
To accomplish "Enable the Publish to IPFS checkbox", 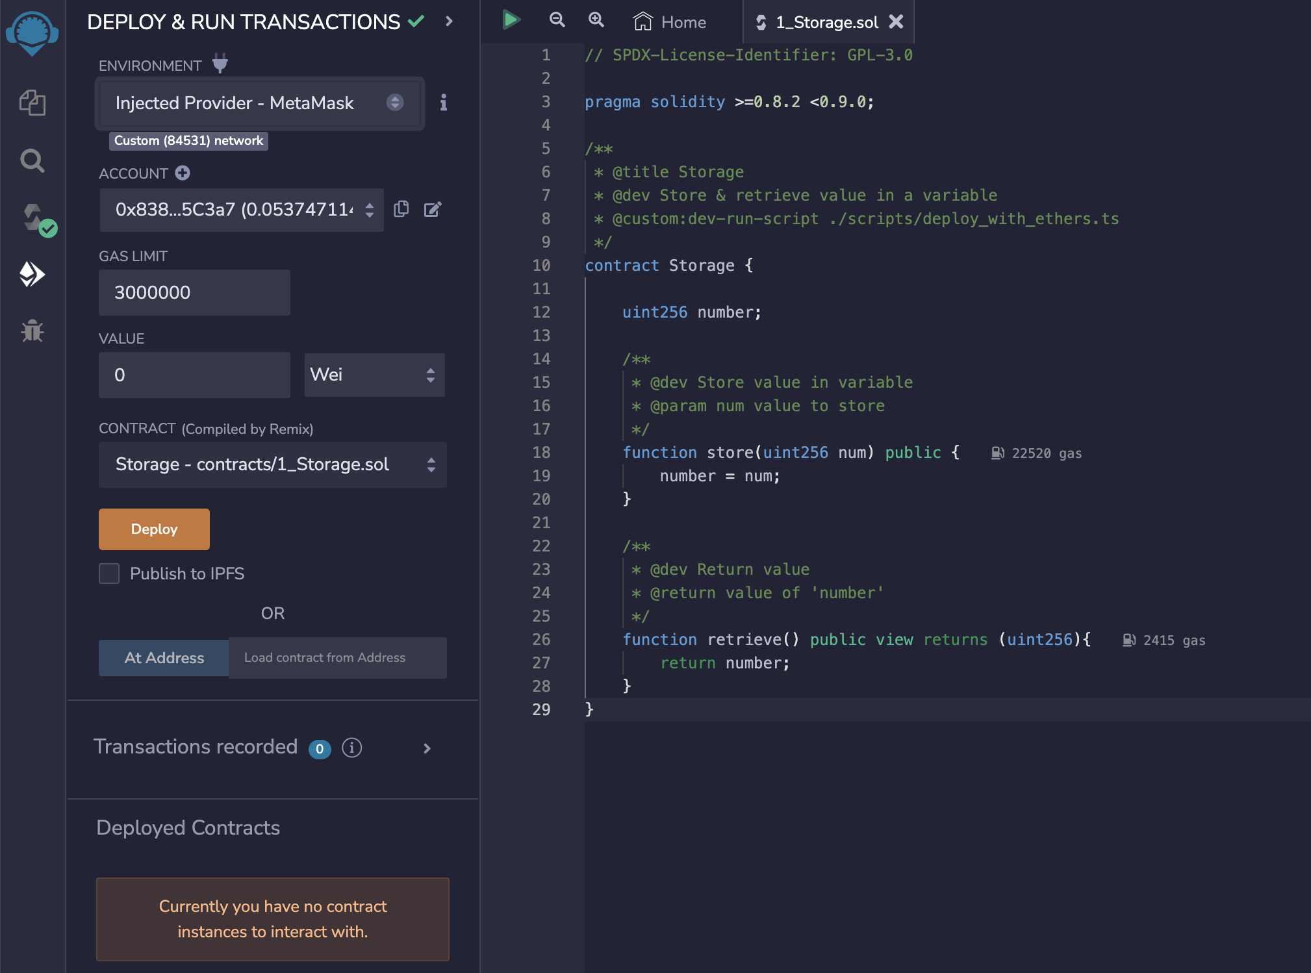I will 109,574.
